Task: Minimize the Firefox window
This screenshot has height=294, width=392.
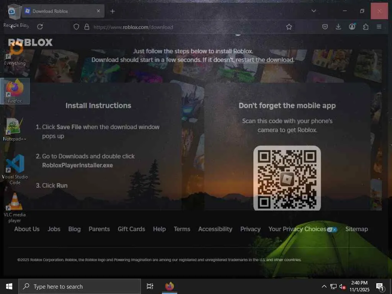Action: point(345,11)
